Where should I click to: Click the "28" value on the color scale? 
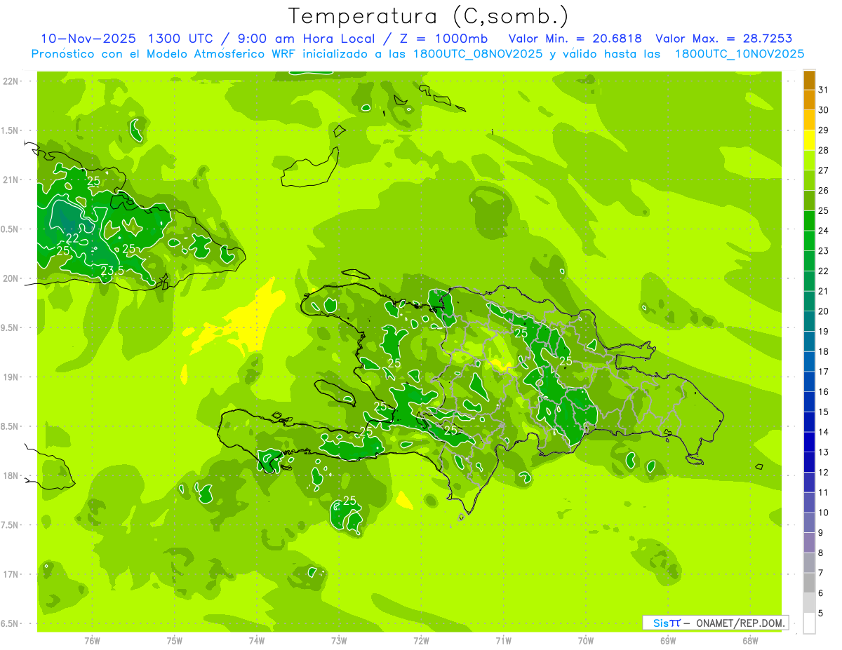[824, 150]
